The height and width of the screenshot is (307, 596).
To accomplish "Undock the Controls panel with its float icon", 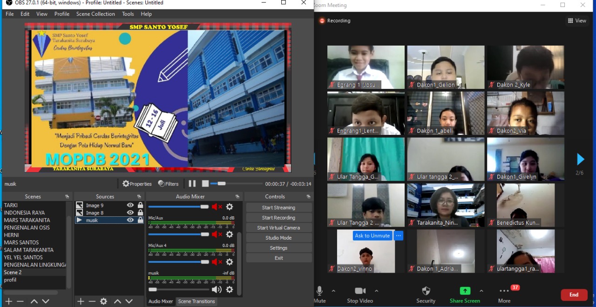I will (308, 197).
